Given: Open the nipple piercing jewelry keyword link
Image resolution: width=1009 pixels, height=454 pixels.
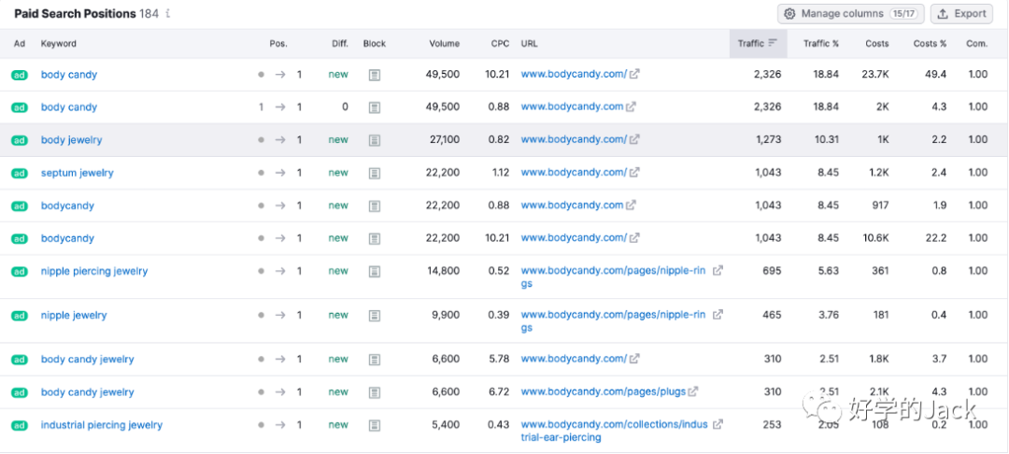Looking at the screenshot, I should click(x=94, y=271).
